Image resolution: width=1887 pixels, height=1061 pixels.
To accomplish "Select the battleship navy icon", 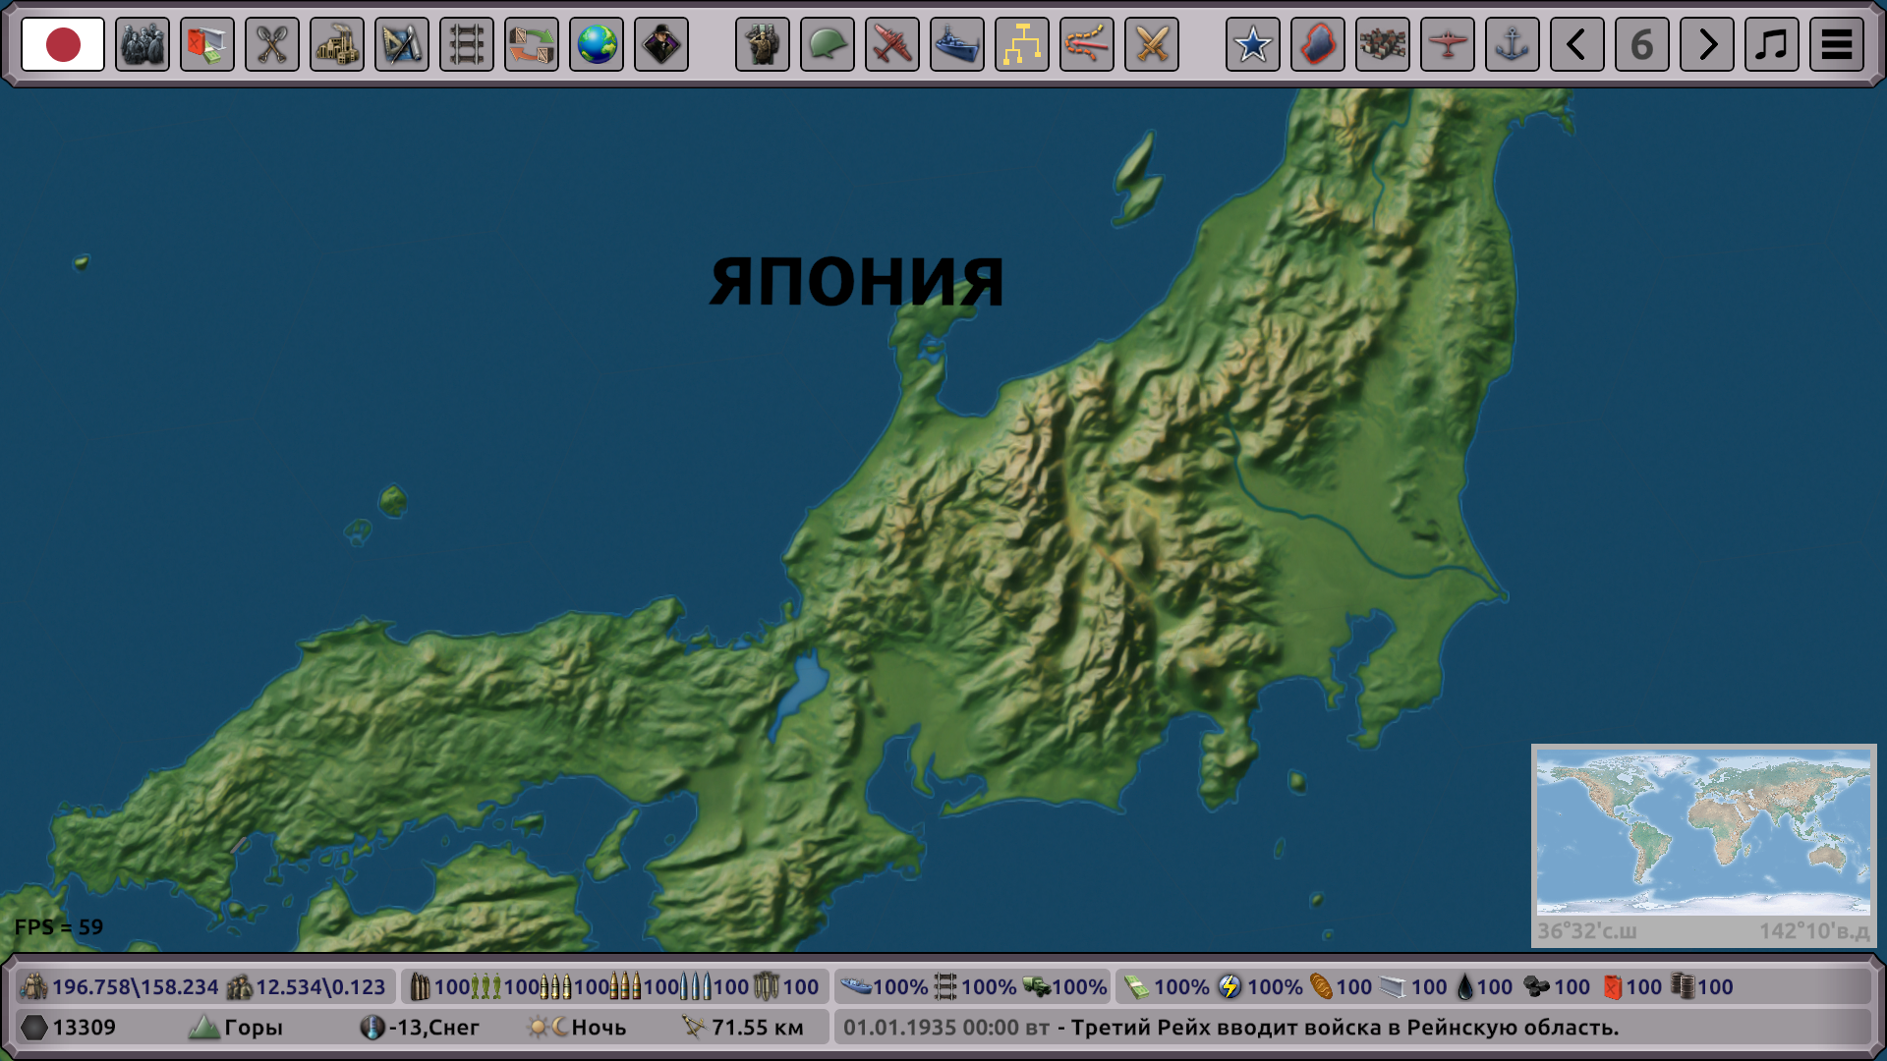I will (957, 44).
